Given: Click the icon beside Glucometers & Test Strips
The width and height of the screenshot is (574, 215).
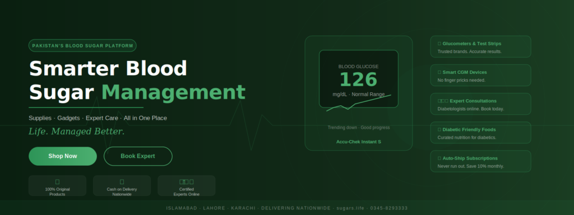Looking at the screenshot, I should pyautogui.click(x=439, y=44).
